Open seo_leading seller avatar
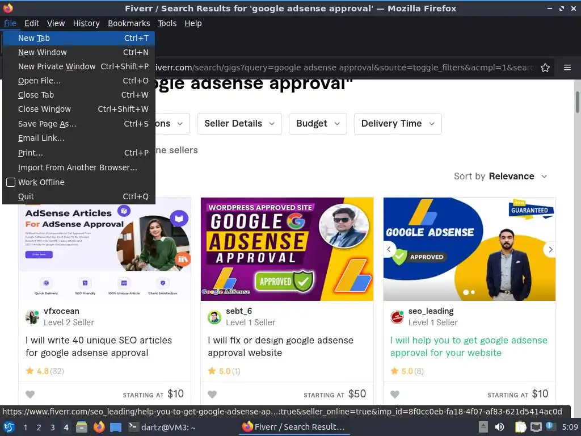This screenshot has width=581, height=436. 397,317
